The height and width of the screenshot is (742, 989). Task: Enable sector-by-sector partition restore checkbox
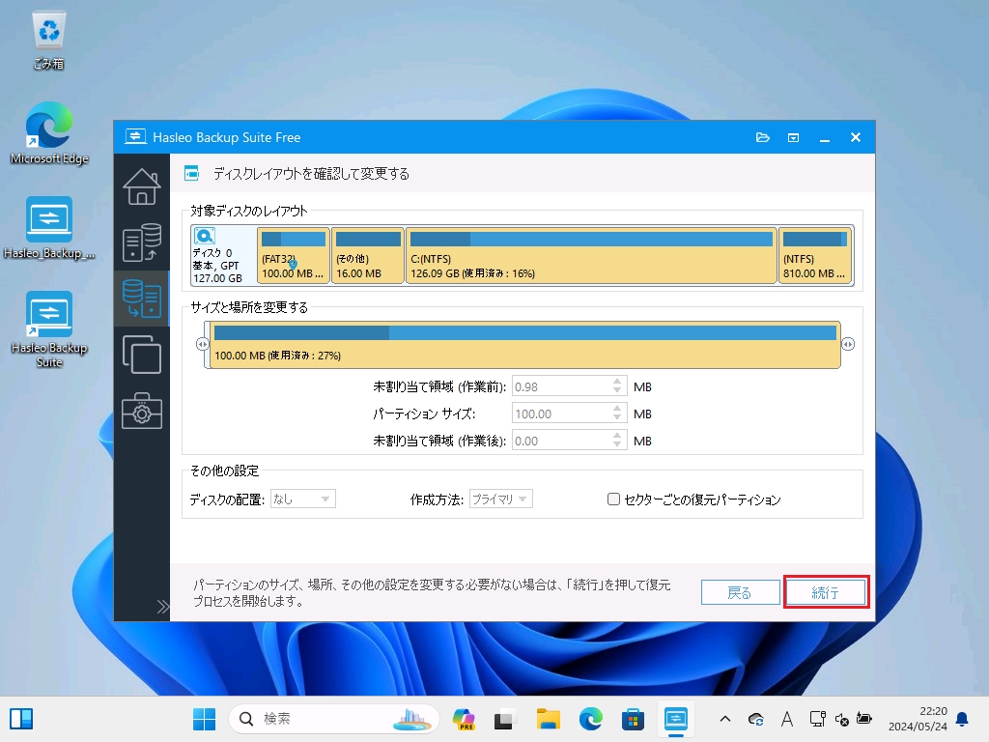[x=613, y=499]
